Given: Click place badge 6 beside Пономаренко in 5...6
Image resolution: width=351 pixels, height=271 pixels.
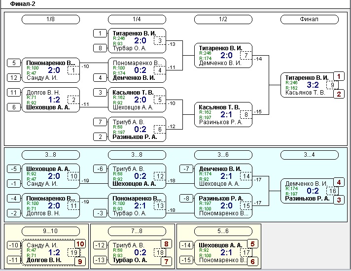Looking at the screenshot, I should [252, 261].
